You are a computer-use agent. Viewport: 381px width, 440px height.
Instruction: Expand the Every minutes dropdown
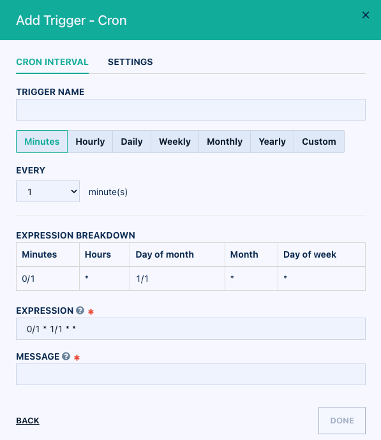pyautogui.click(x=48, y=191)
